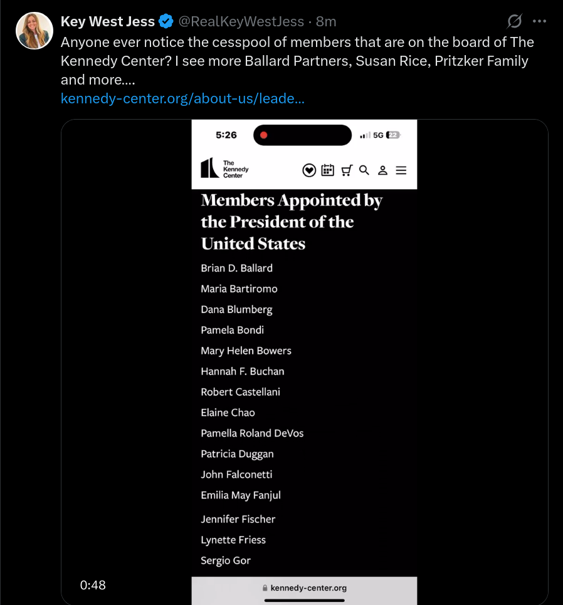Click the @RealKeyWestJess handle
The image size is (563, 605).
coord(241,21)
